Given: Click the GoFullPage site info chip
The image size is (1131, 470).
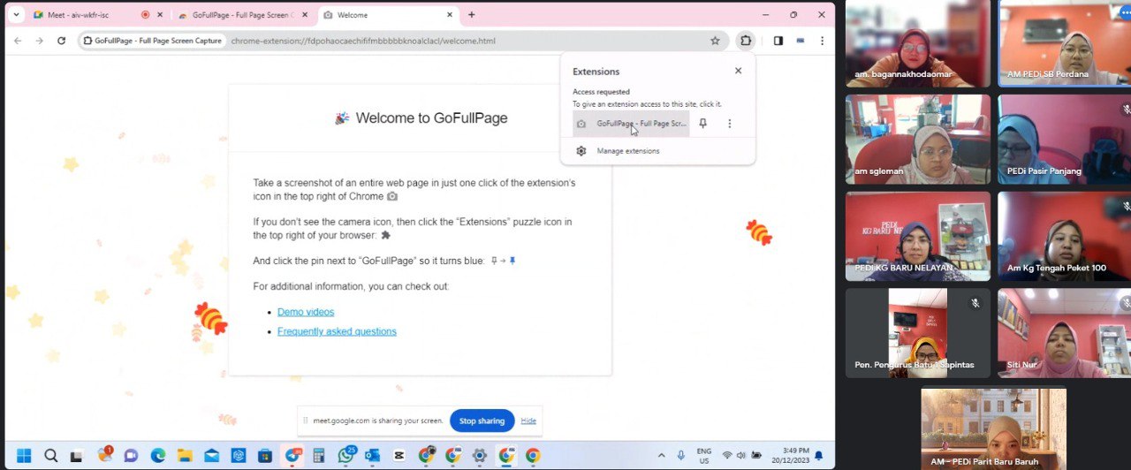Looking at the screenshot, I should coord(152,41).
